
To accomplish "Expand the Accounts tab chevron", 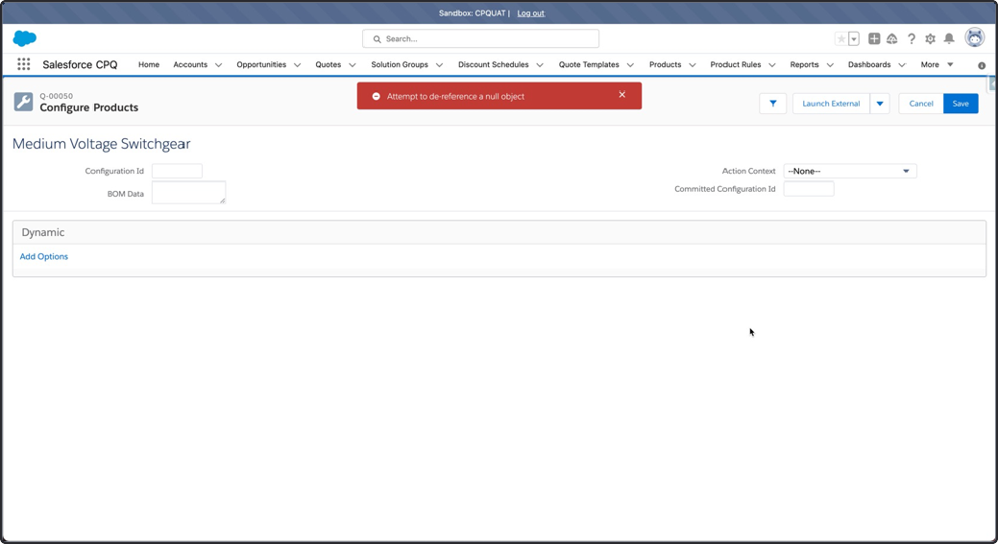I will click(x=218, y=65).
